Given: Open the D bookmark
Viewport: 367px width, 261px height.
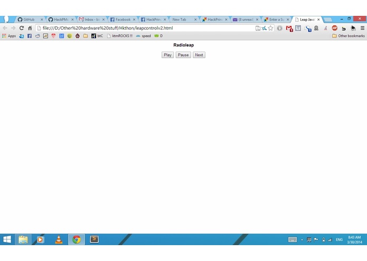Looking at the screenshot, I should [158, 36].
